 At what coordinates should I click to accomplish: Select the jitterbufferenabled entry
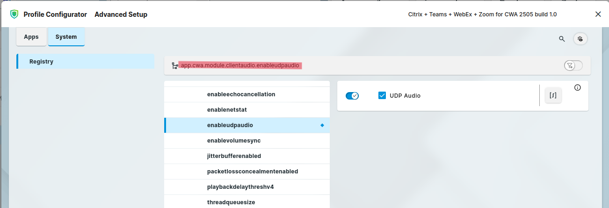234,156
